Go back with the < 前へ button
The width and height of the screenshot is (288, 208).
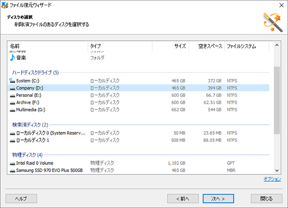[183, 198]
